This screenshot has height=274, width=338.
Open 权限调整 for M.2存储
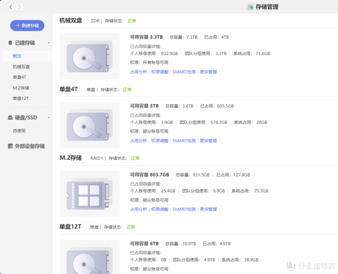click(x=160, y=209)
